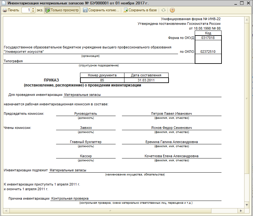This screenshot has width=253, height=216.
Task: Click the document icon in title bar
Action: pyautogui.click(x=3, y=3)
